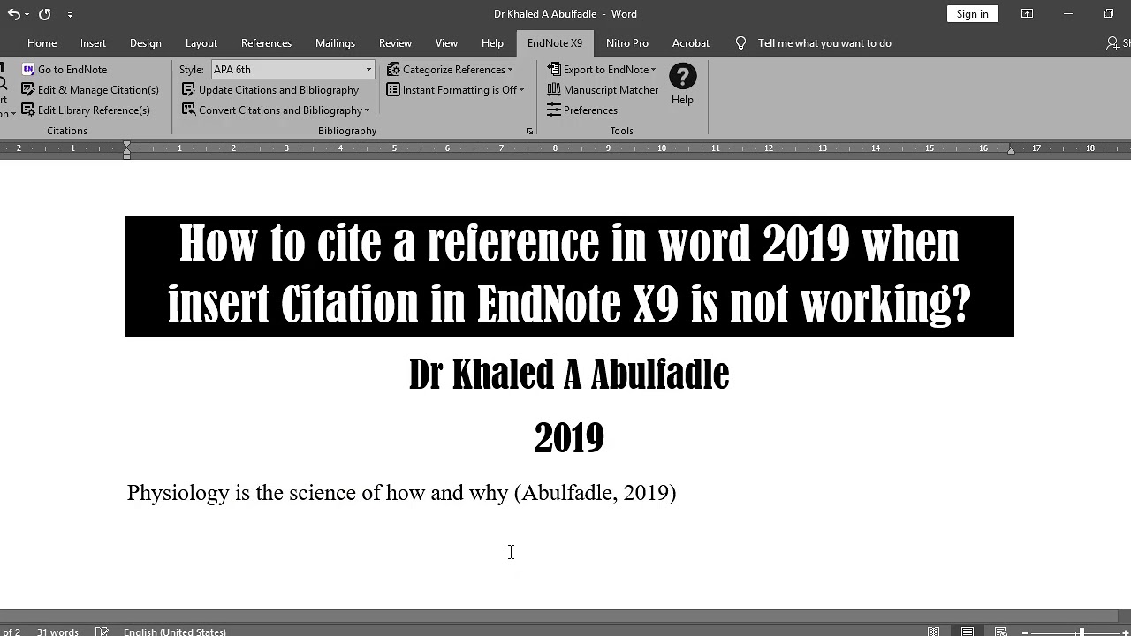Open the Layout tab
The image size is (1131, 636).
pos(201,42)
